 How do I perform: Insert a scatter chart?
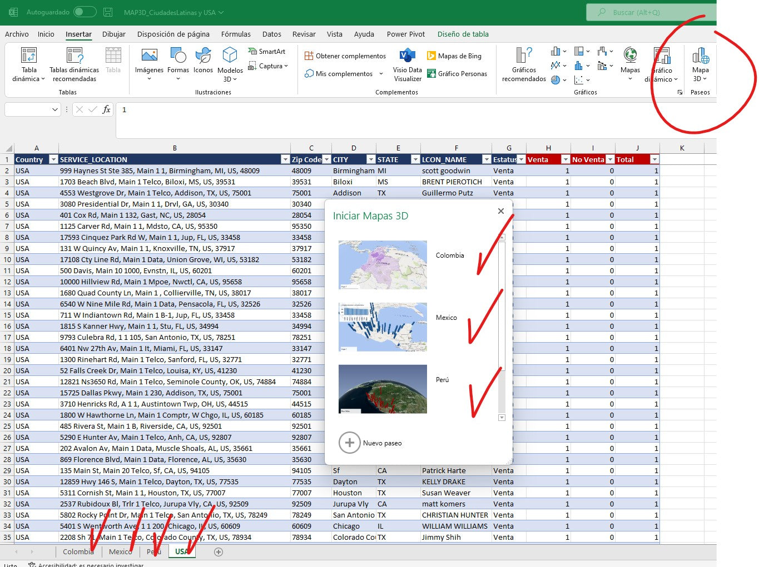[582, 79]
